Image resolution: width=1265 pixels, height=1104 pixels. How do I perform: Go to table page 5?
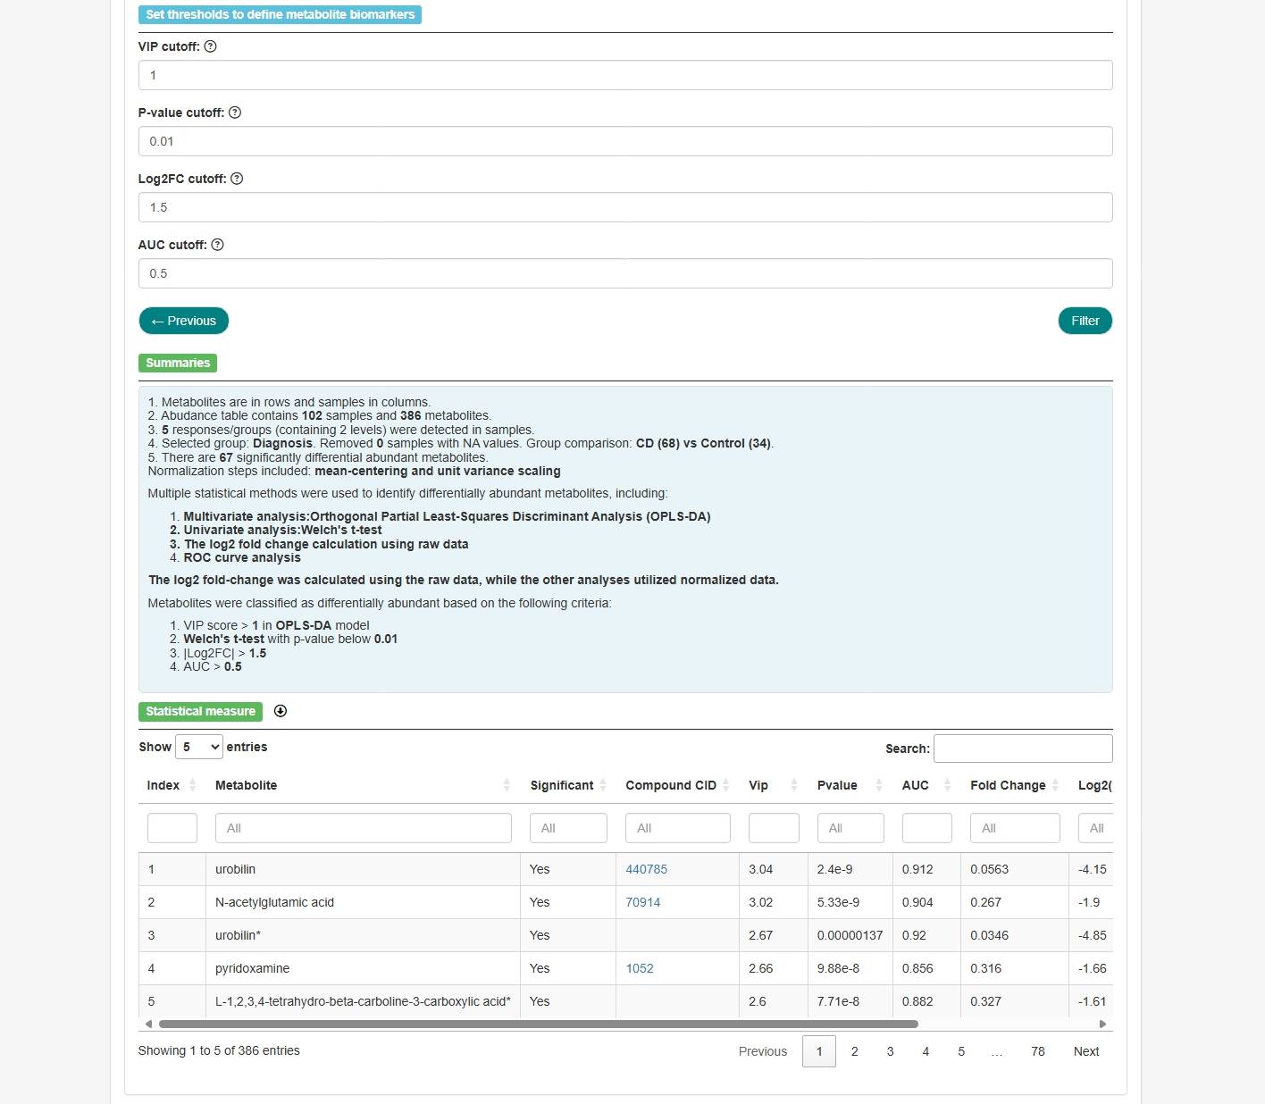[x=961, y=1051]
